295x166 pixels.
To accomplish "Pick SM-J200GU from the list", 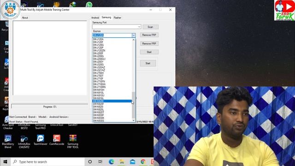I will tap(112, 59).
